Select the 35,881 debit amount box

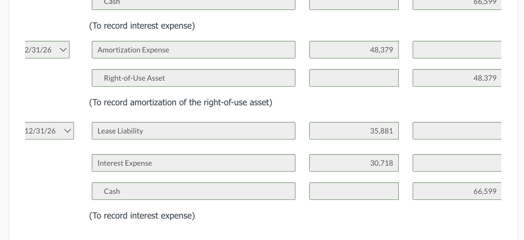[354, 131]
